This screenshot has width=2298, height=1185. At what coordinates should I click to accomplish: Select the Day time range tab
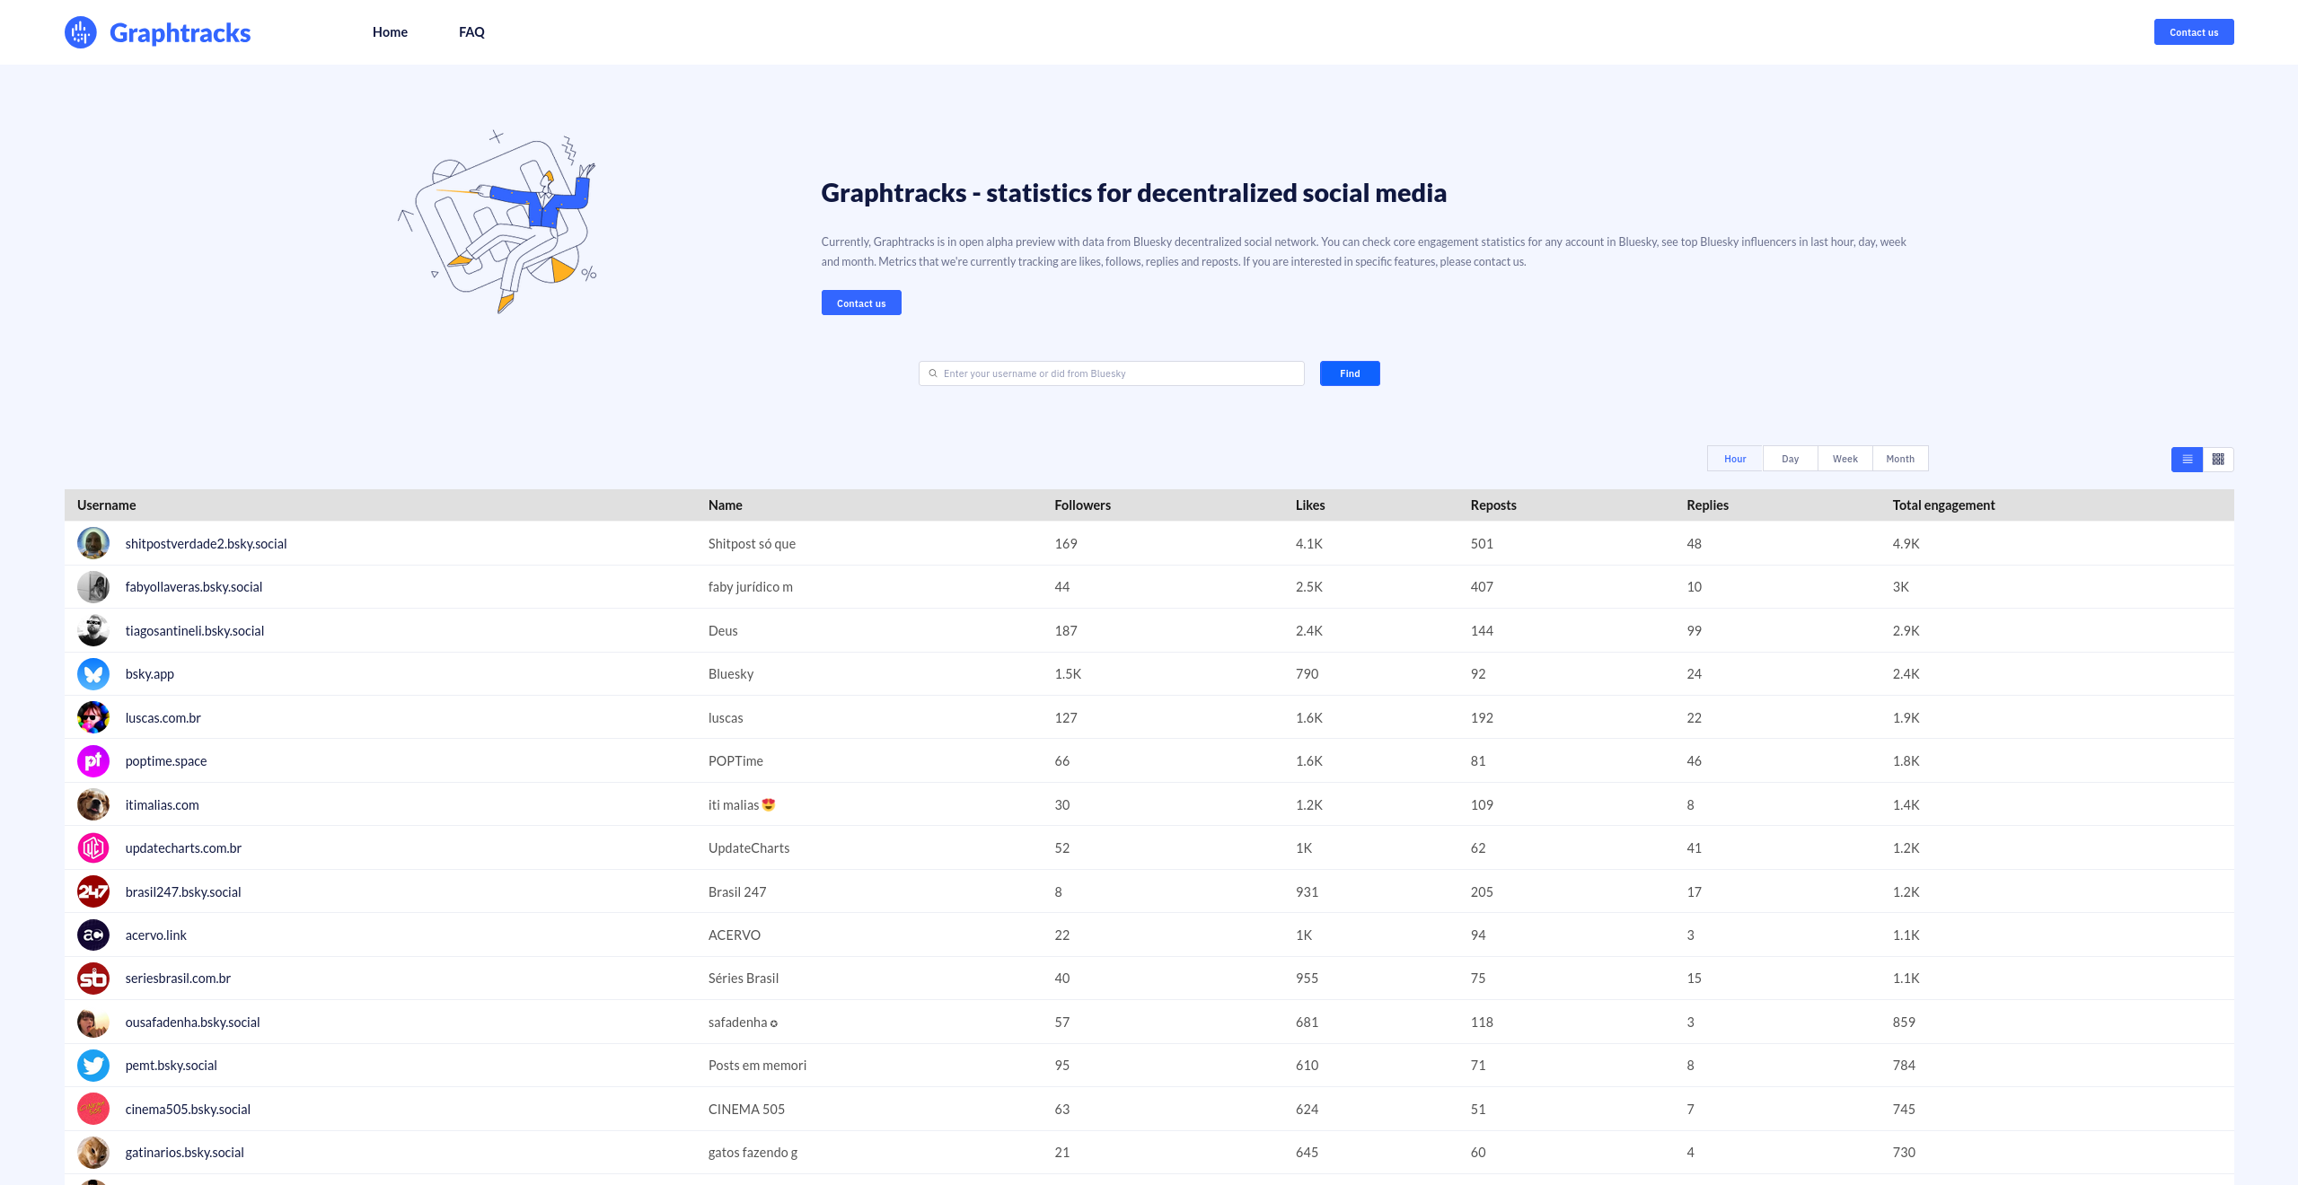point(1790,459)
